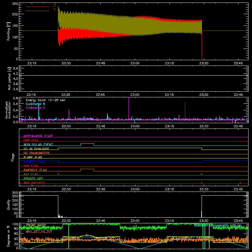Select the 'Energy band: 12-25 keV' annotation
The width and height of the screenshot is (252, 252).
46,100
